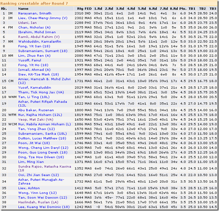Select Ibrahim, Mohd Irman link
Image resolution: width=219 pixels, height=211 pixels.
[37, 32]
